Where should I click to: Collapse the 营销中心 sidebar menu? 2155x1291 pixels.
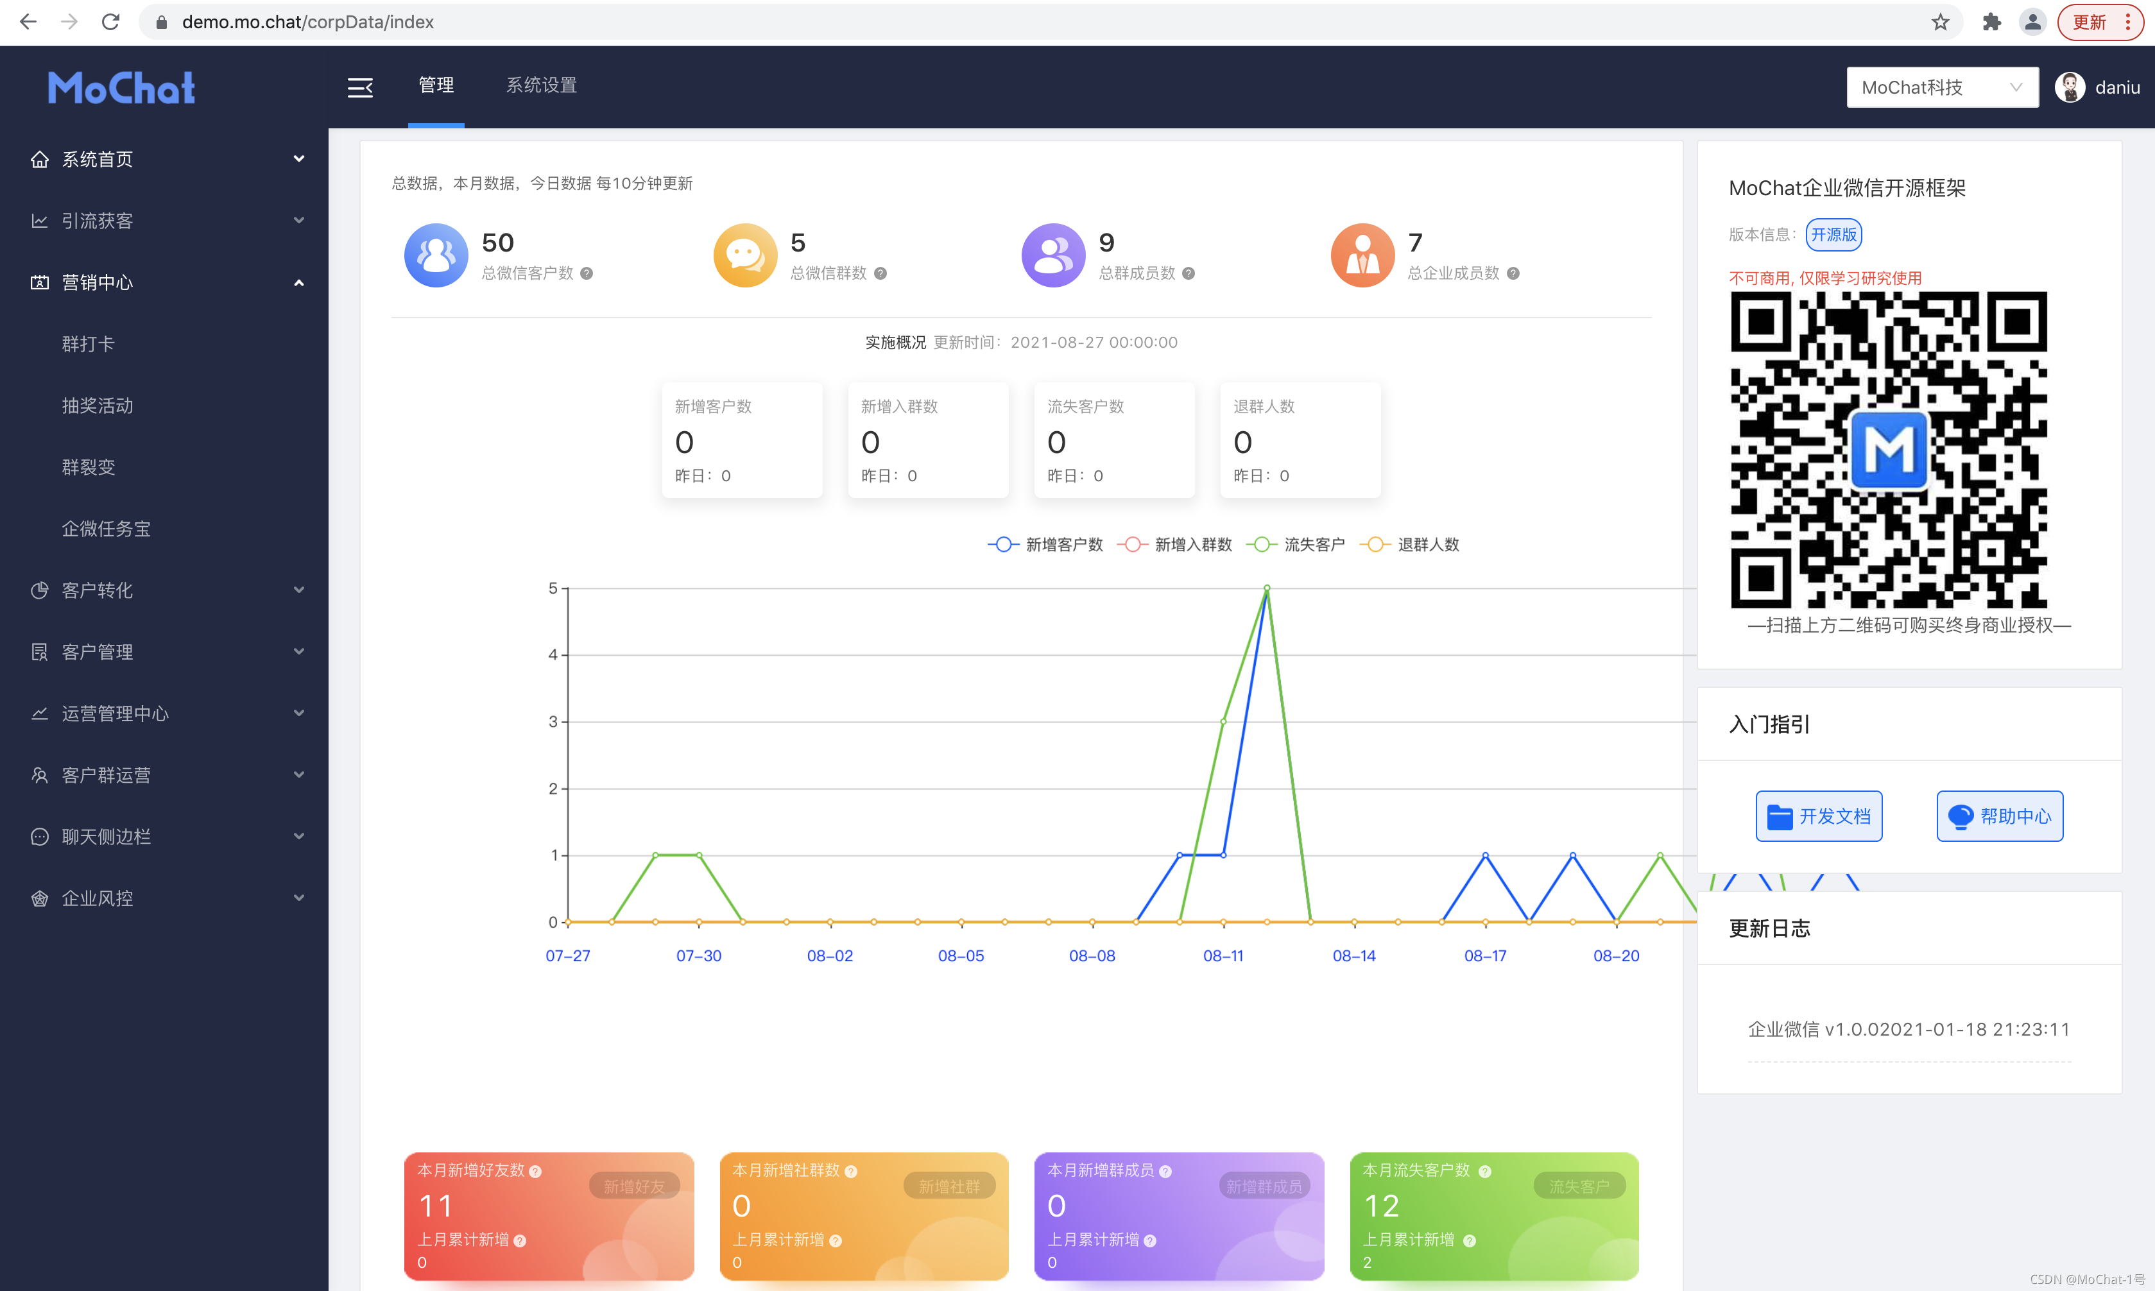(x=164, y=283)
